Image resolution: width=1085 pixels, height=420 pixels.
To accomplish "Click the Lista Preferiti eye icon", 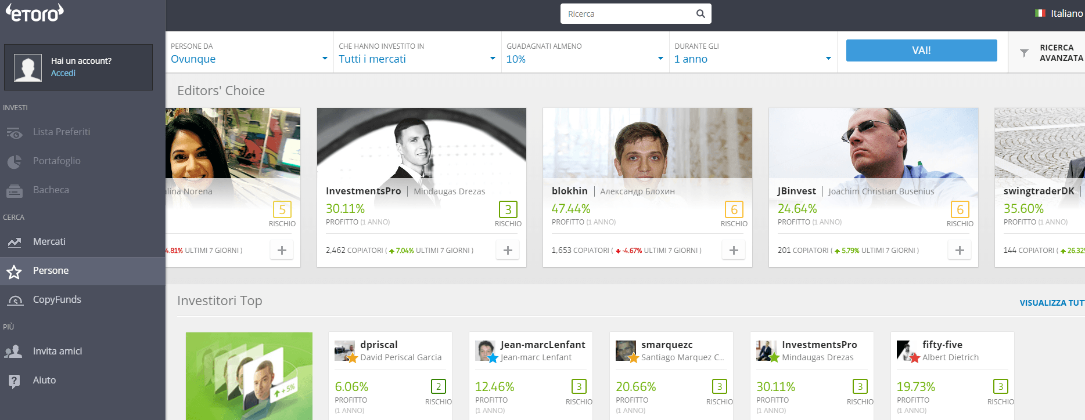I will point(15,133).
